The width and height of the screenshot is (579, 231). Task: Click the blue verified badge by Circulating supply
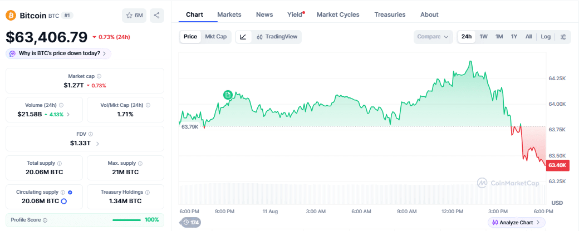point(70,192)
